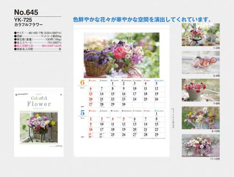Click the 11-12月 caption label
This screenshot has width=234, height=177.
(x=215, y=159)
